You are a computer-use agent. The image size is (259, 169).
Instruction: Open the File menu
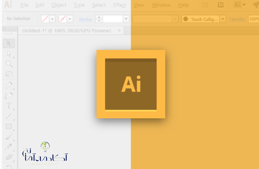(x=24, y=5)
